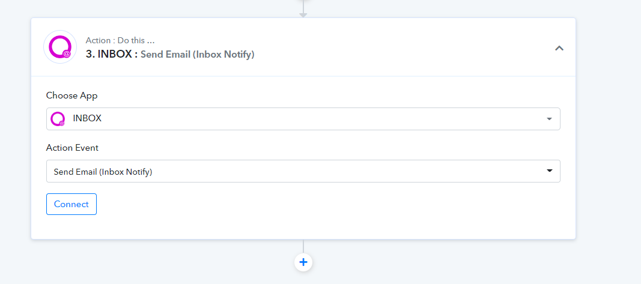641x284 pixels.
Task: Click the Choose App dropdown arrow
Action: point(549,119)
